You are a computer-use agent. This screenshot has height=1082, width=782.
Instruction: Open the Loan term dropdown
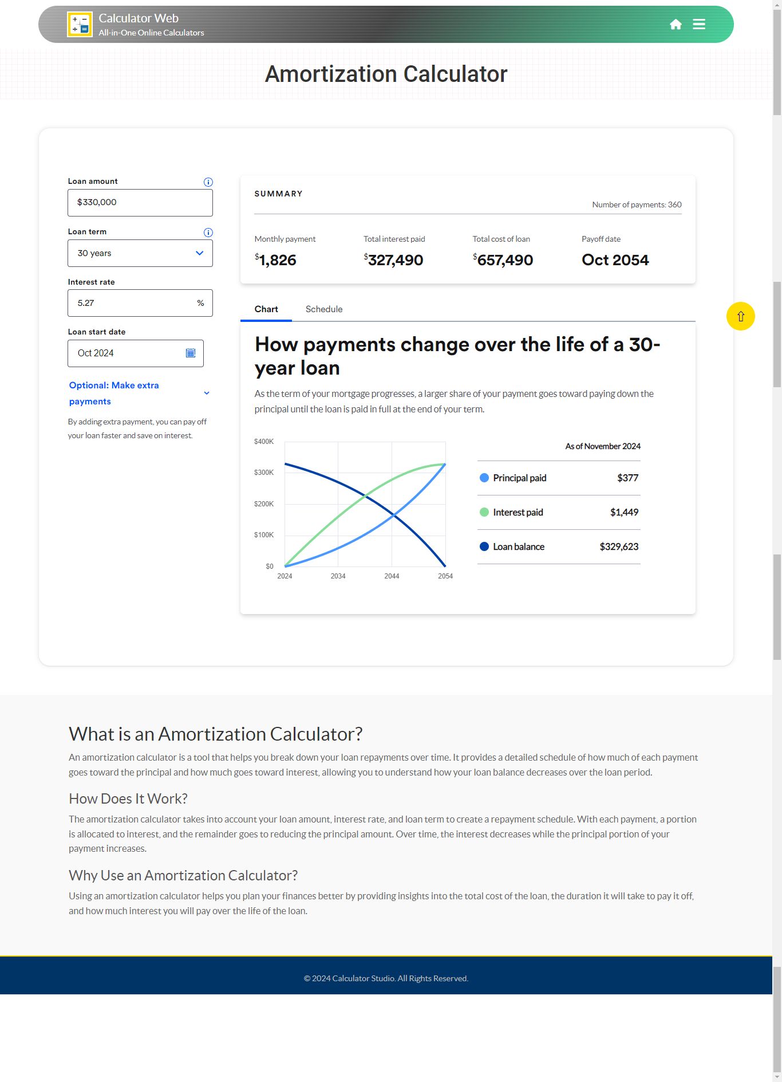click(140, 253)
